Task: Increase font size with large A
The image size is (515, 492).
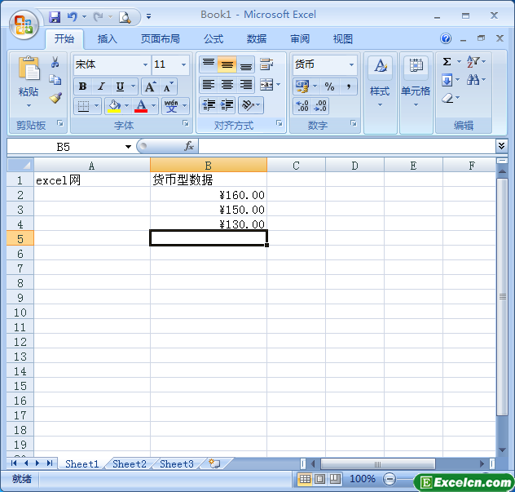Action: 150,86
